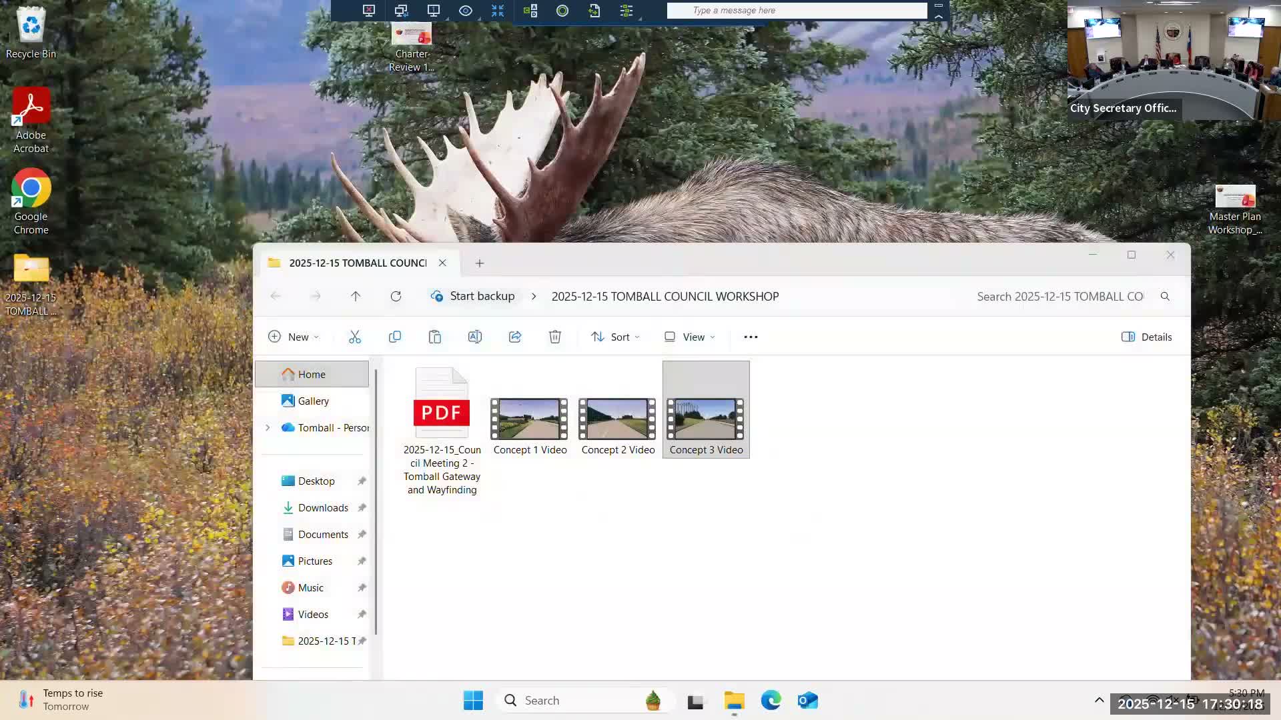Image resolution: width=1281 pixels, height=720 pixels.
Task: Open See more three-dots menu
Action: [751, 337]
